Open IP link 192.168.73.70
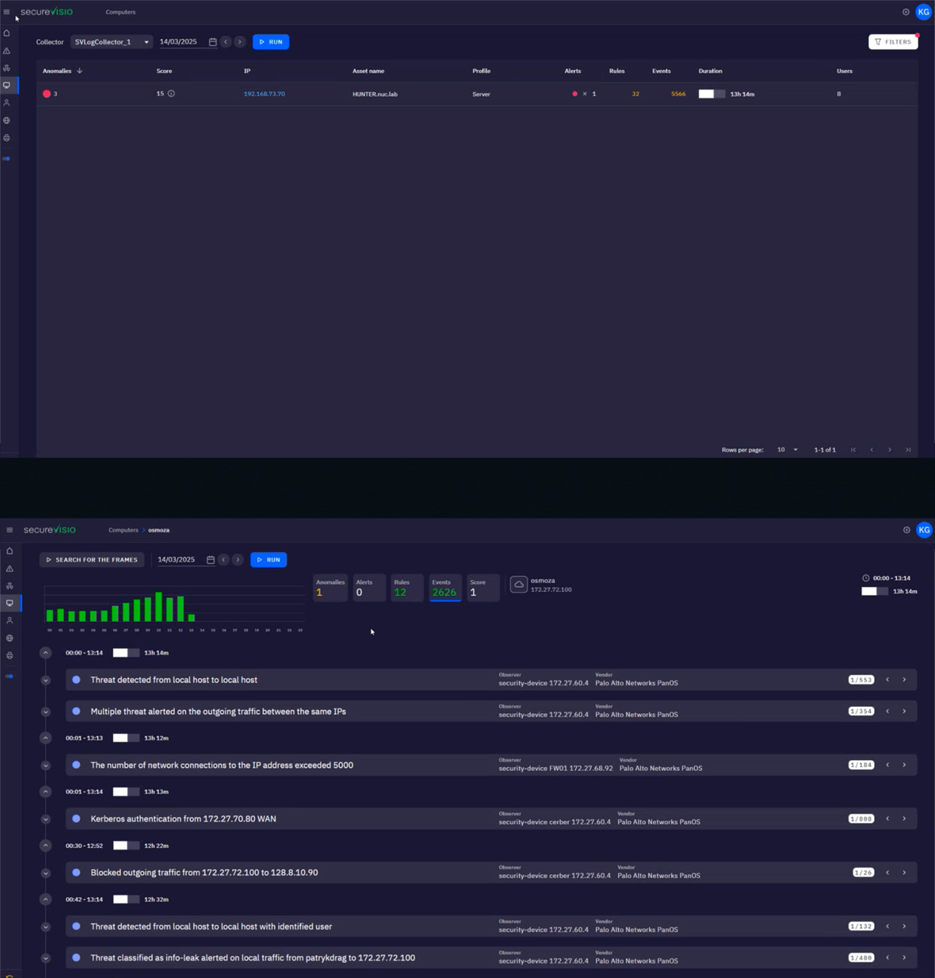The width and height of the screenshot is (935, 978). [x=264, y=93]
